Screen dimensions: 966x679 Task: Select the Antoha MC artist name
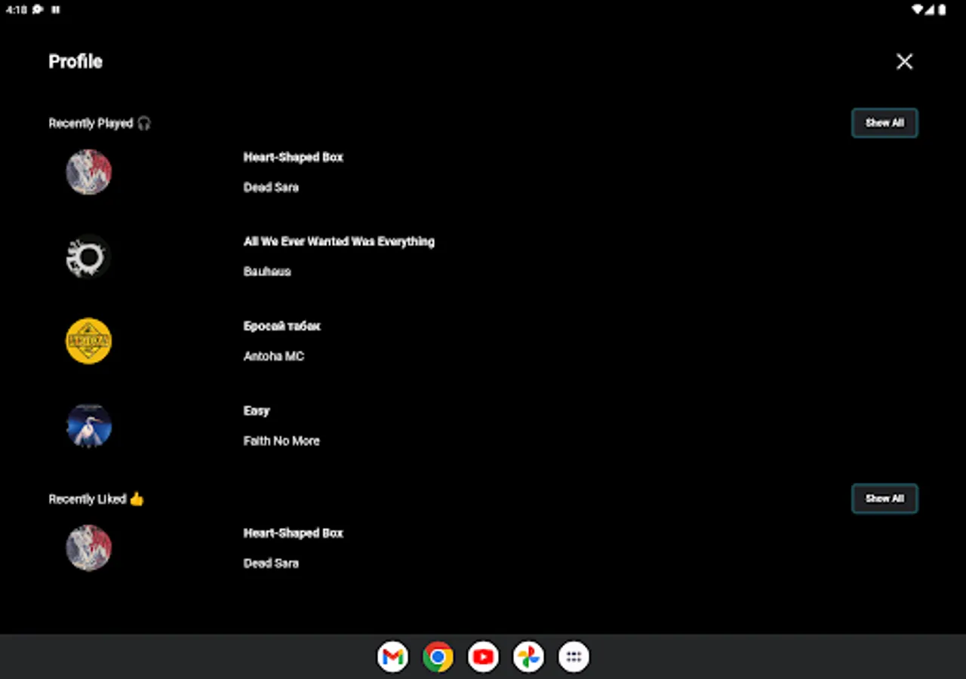274,356
